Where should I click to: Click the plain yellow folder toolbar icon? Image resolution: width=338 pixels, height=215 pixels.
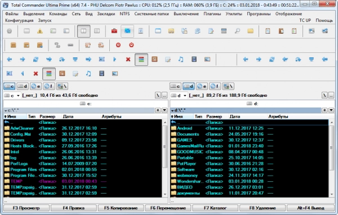click(250, 31)
